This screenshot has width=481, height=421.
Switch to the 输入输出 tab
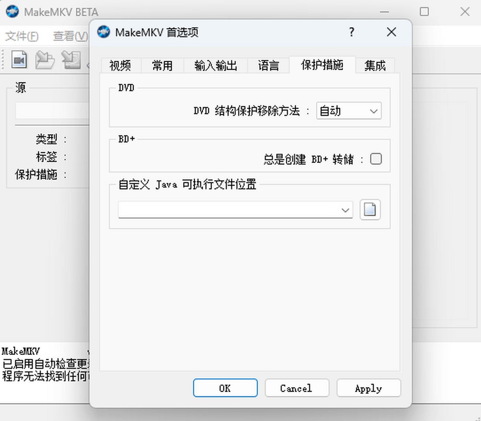tap(215, 66)
